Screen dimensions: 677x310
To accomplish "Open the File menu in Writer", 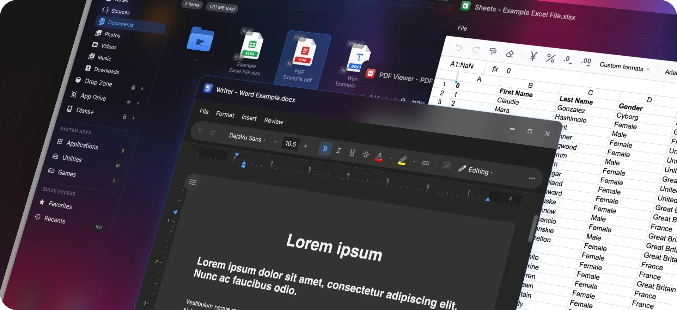I will pyautogui.click(x=204, y=111).
